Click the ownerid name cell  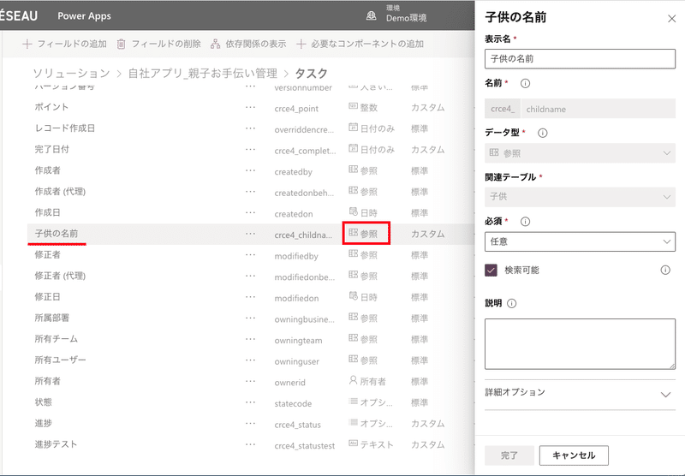click(289, 383)
